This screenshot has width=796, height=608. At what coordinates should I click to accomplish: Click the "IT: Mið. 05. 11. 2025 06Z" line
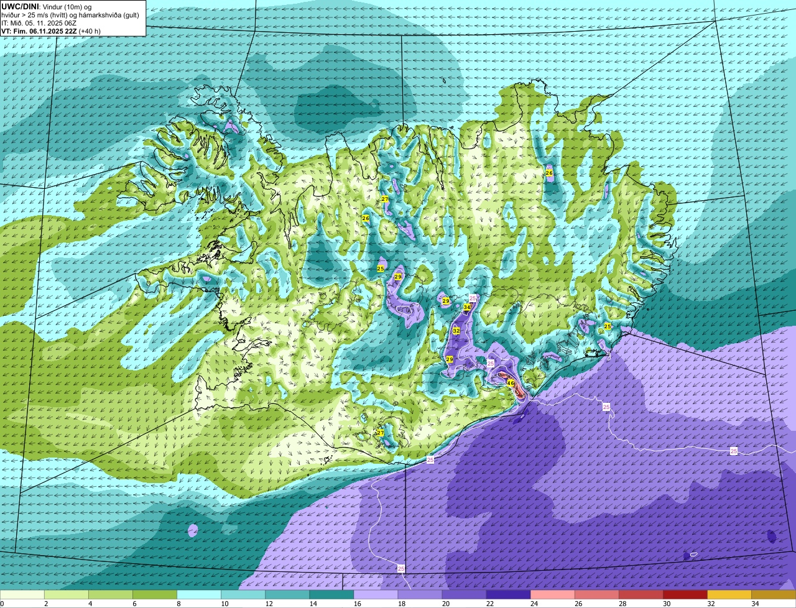(x=39, y=23)
